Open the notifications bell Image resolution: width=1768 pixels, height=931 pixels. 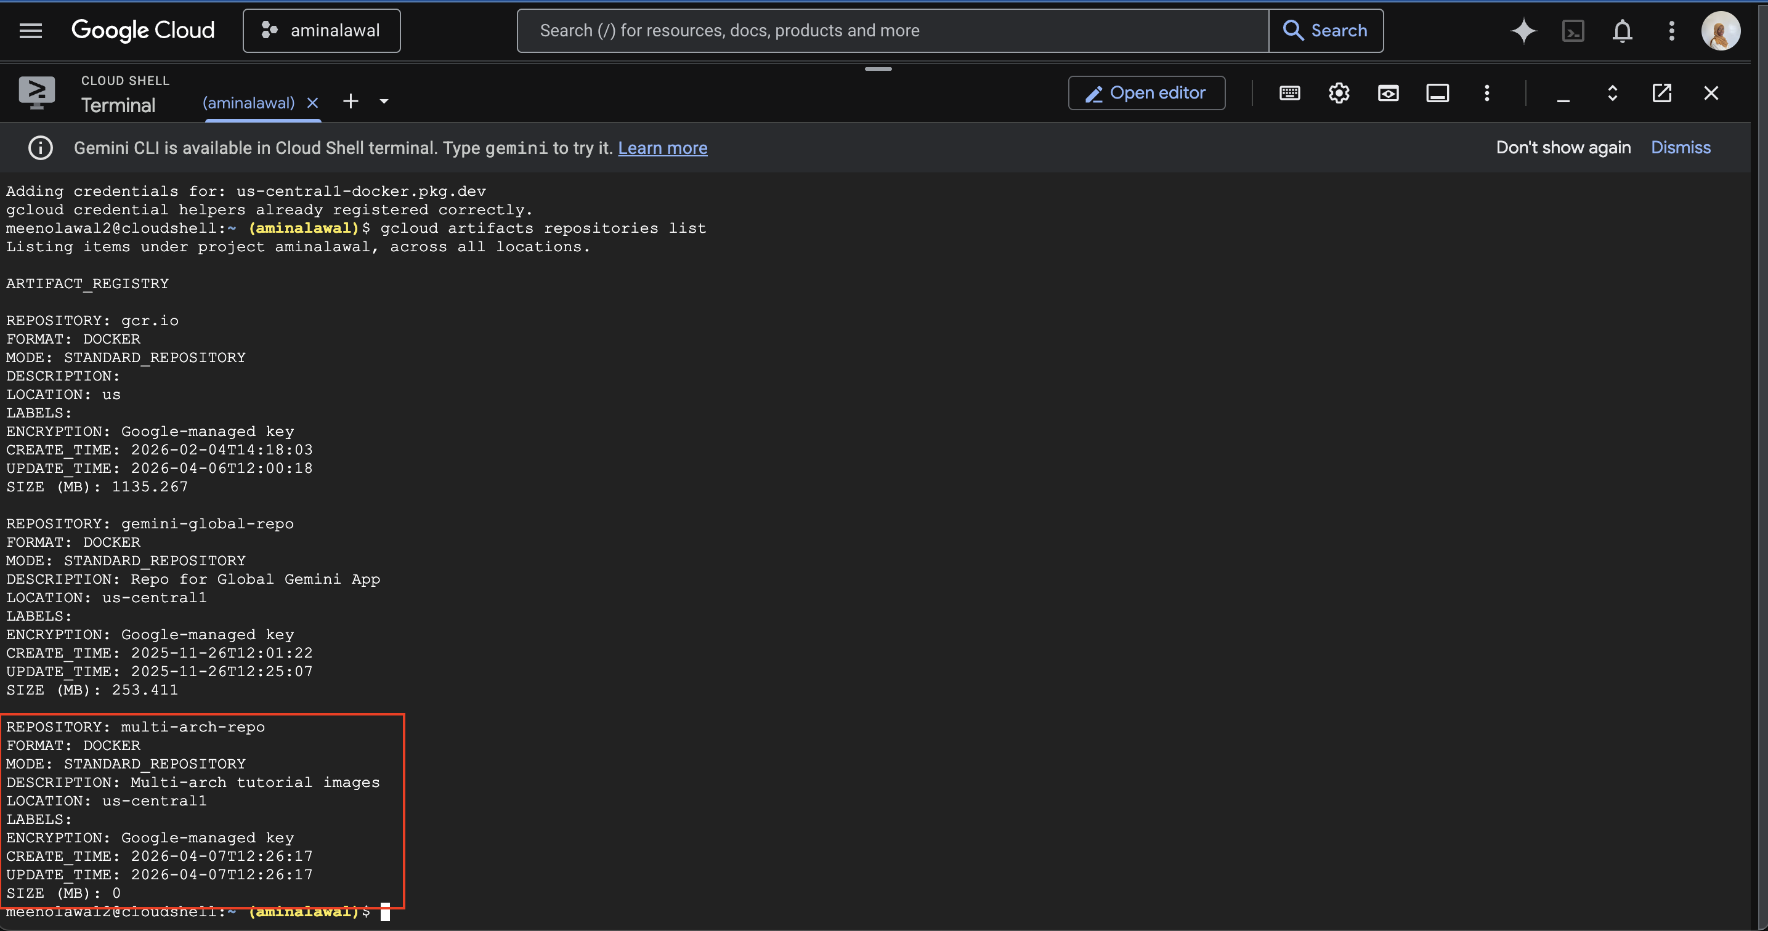1622,30
